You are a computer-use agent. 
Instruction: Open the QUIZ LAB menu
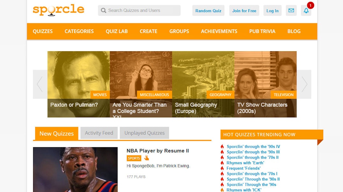117,31
